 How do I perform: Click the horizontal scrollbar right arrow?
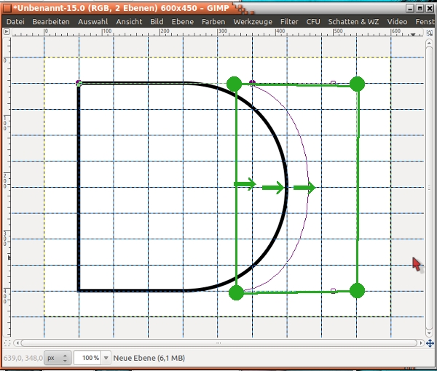point(420,343)
